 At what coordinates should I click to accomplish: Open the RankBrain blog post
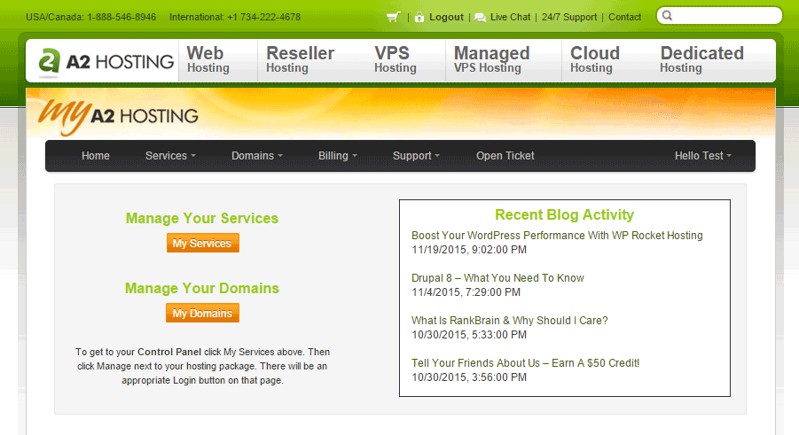(x=510, y=321)
